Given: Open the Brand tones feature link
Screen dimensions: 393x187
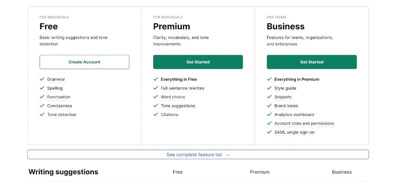Looking at the screenshot, I should coord(286,106).
